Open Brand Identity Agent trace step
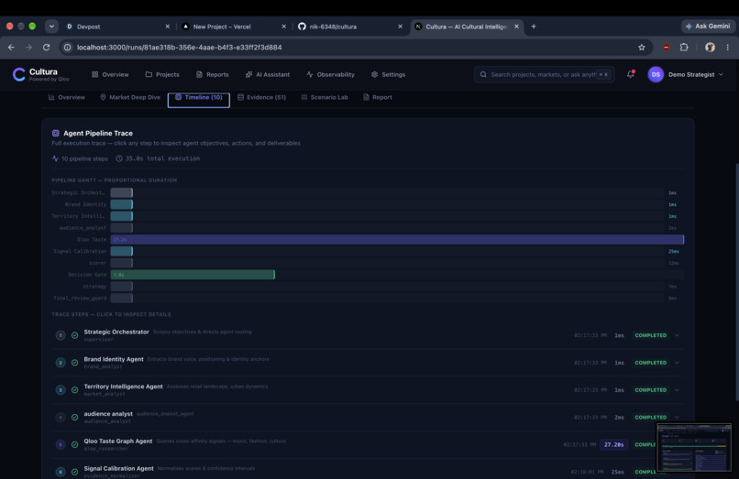739x479 pixels. coord(368,363)
